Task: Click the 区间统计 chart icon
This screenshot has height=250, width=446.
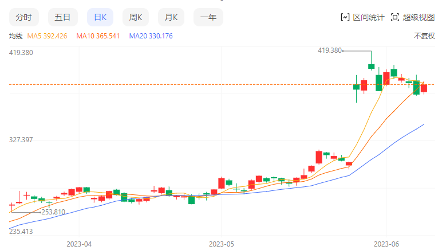Action: [x=345, y=17]
